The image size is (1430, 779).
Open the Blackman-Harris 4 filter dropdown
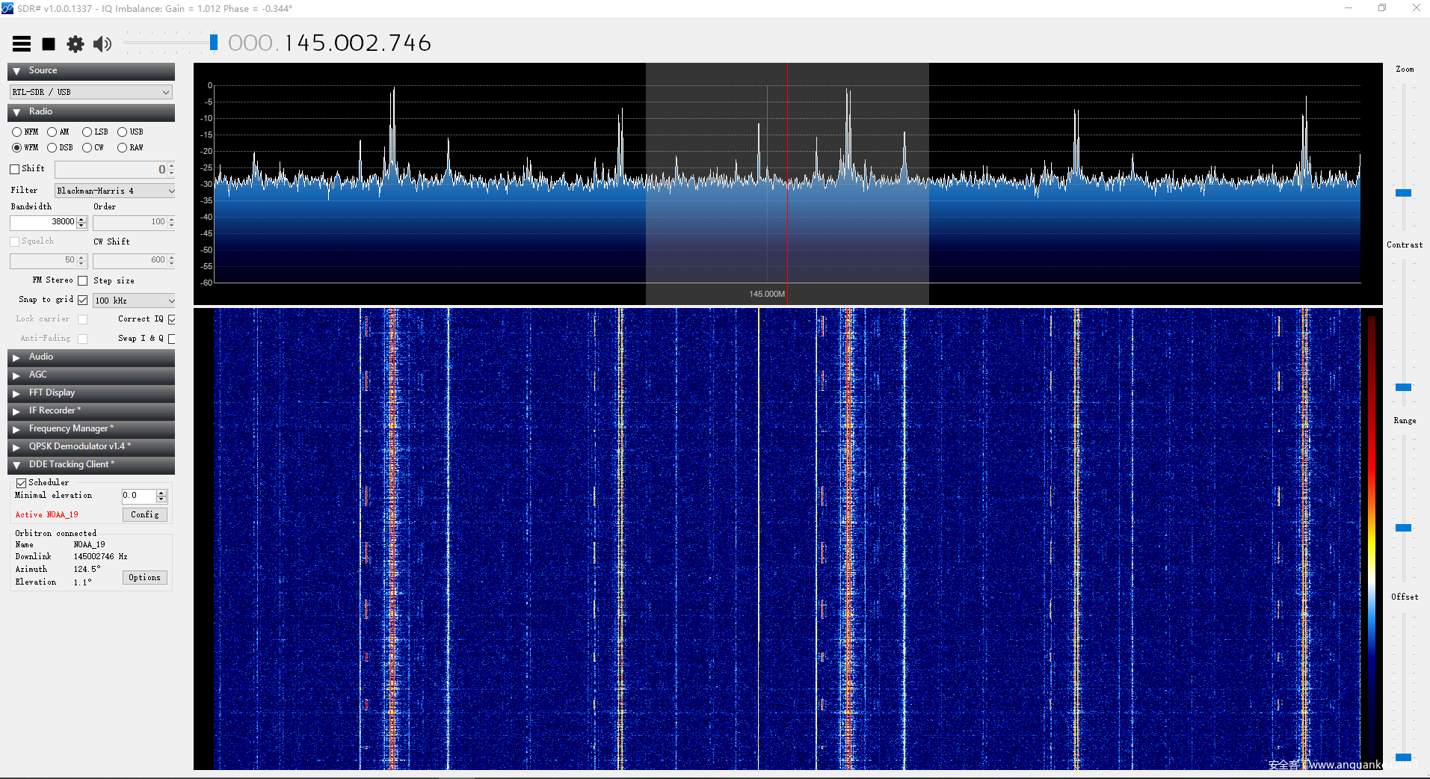[x=114, y=191]
